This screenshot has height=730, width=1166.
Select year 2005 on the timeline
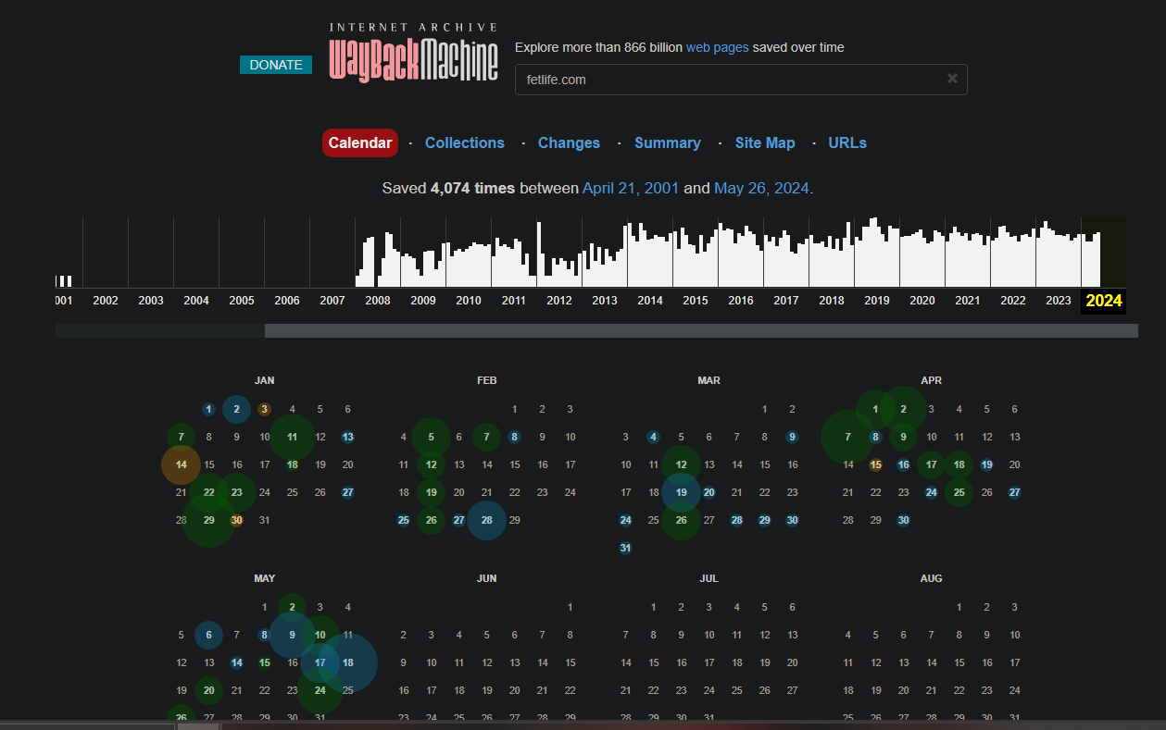[x=242, y=301]
